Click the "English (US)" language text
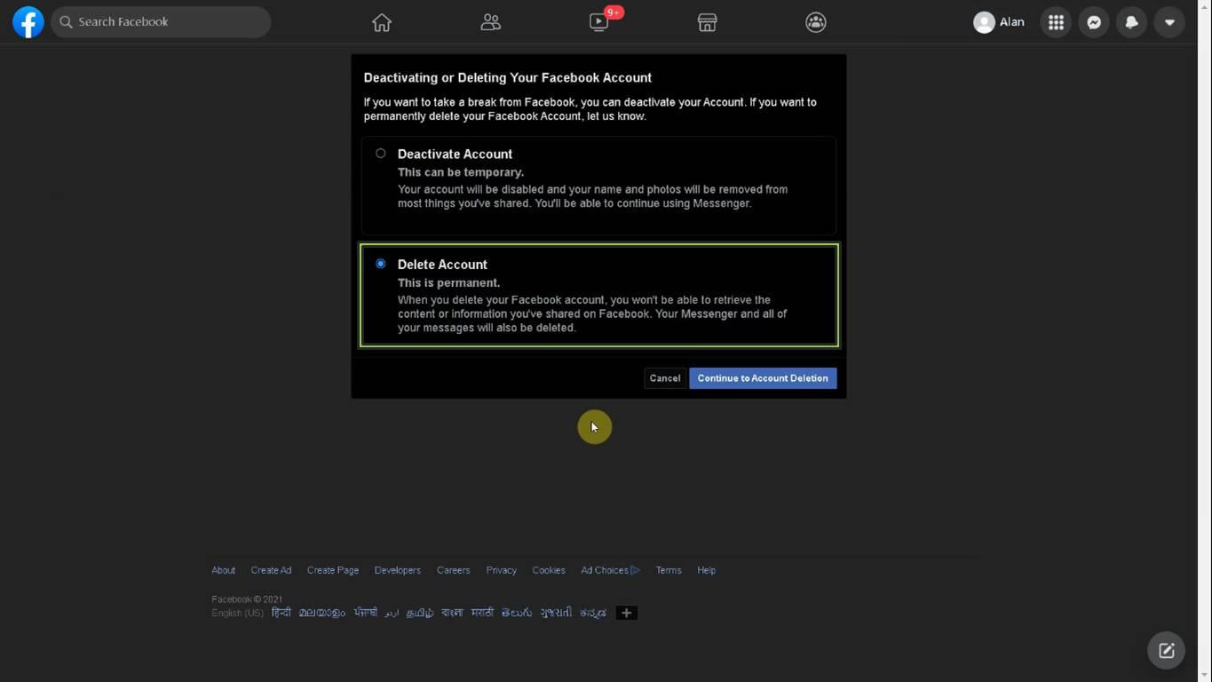 point(237,613)
